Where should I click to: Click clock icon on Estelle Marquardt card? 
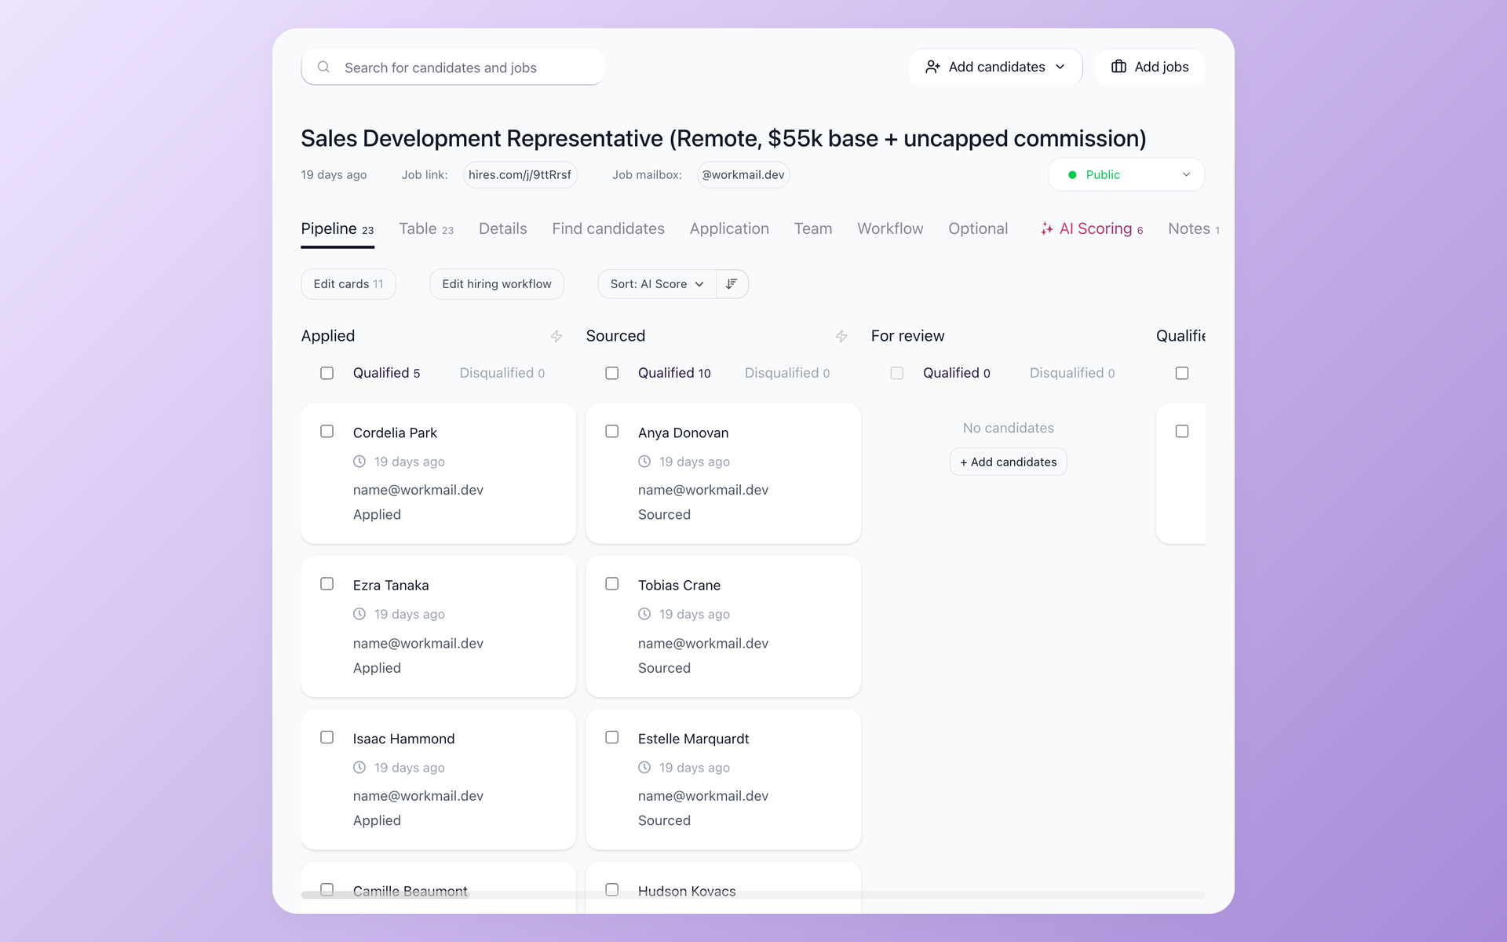[x=644, y=767]
